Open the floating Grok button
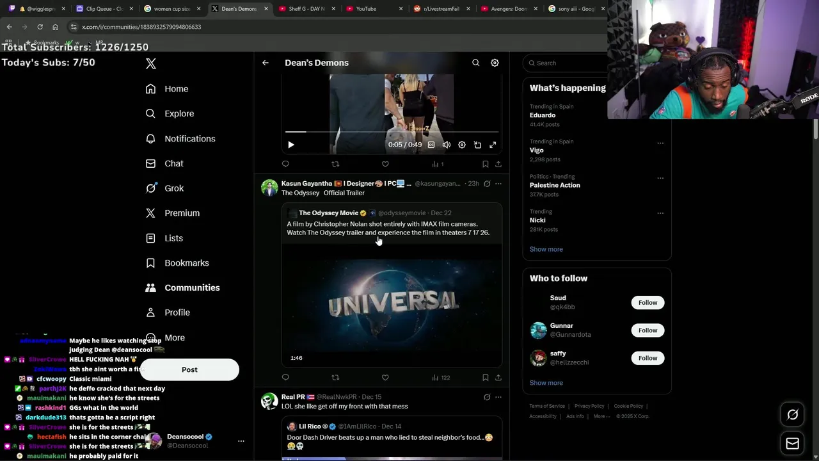819x461 pixels. click(x=793, y=415)
